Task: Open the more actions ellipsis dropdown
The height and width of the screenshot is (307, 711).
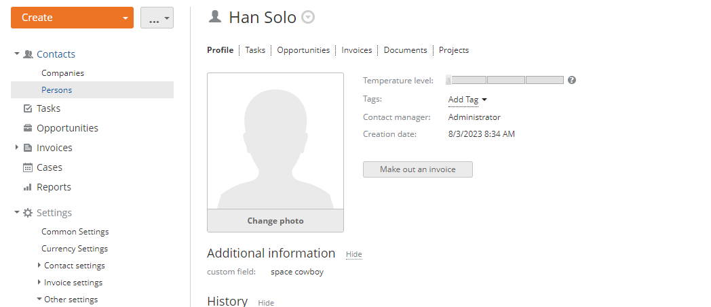Action: (157, 18)
